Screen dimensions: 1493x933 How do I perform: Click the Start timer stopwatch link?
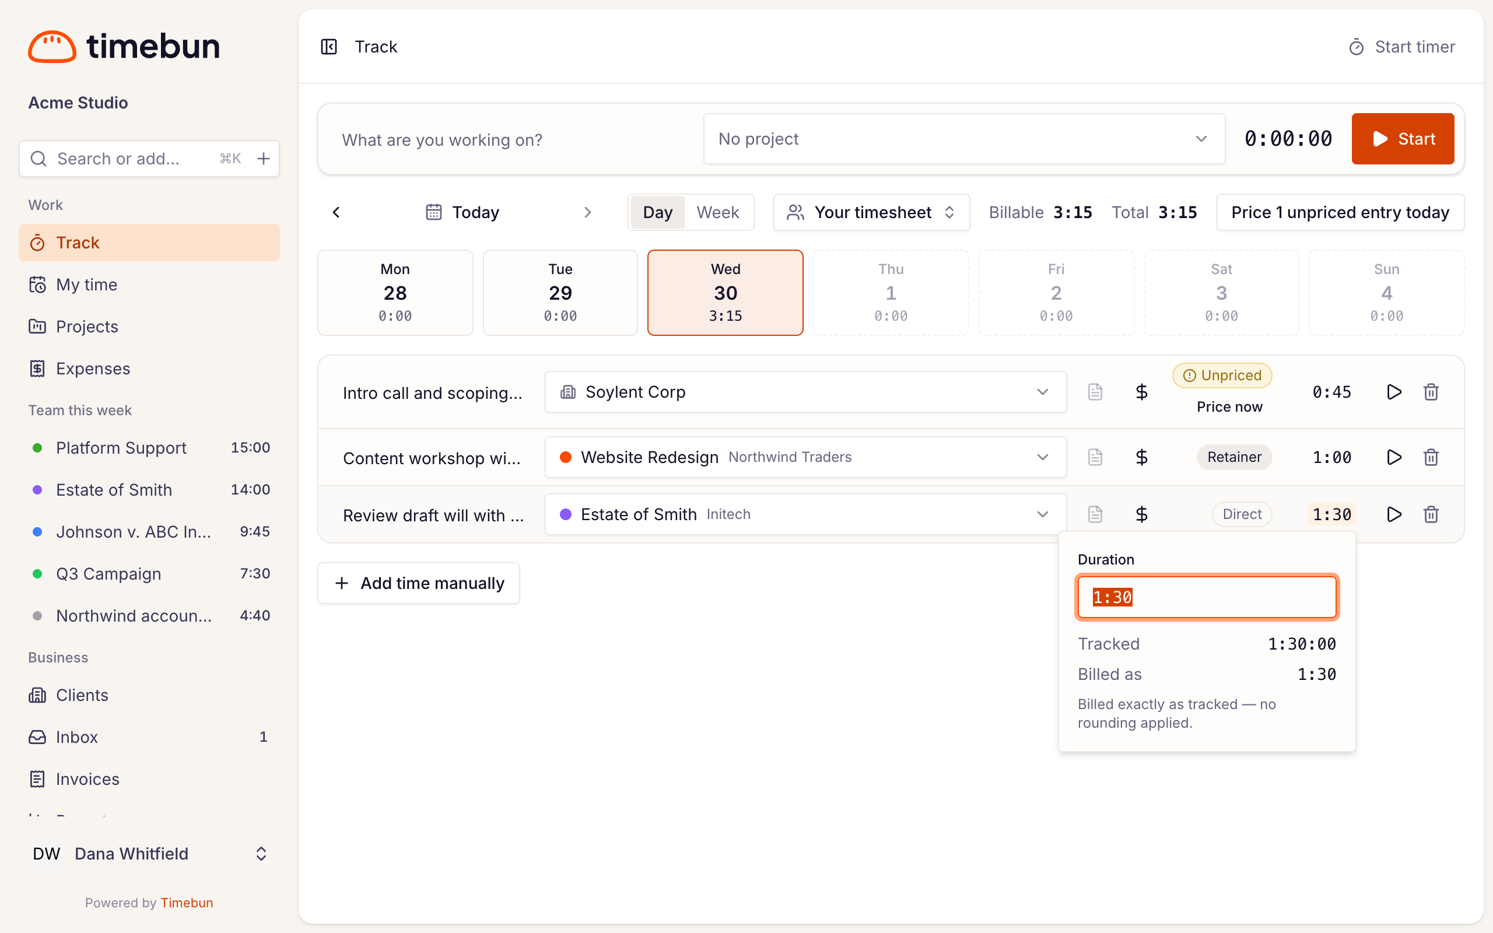(x=1401, y=47)
